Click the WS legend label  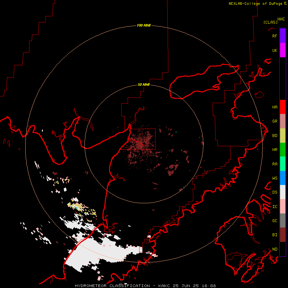[x=275, y=178]
